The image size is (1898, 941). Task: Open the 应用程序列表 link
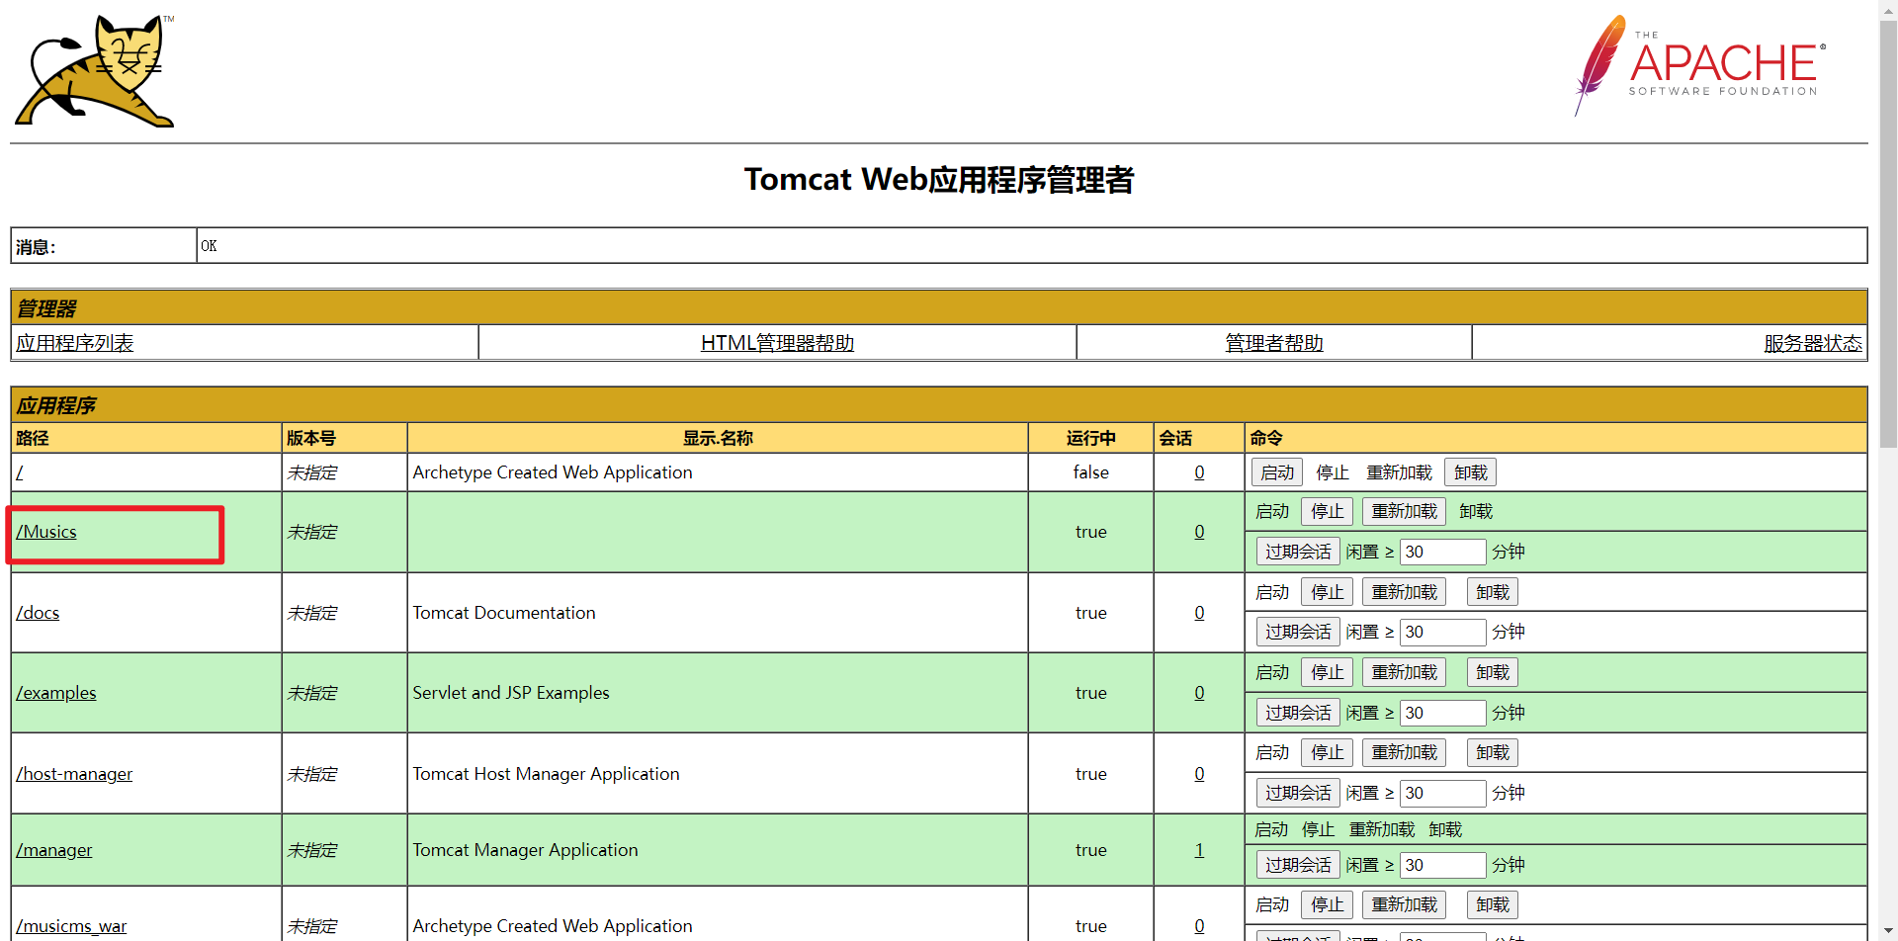pyautogui.click(x=74, y=343)
